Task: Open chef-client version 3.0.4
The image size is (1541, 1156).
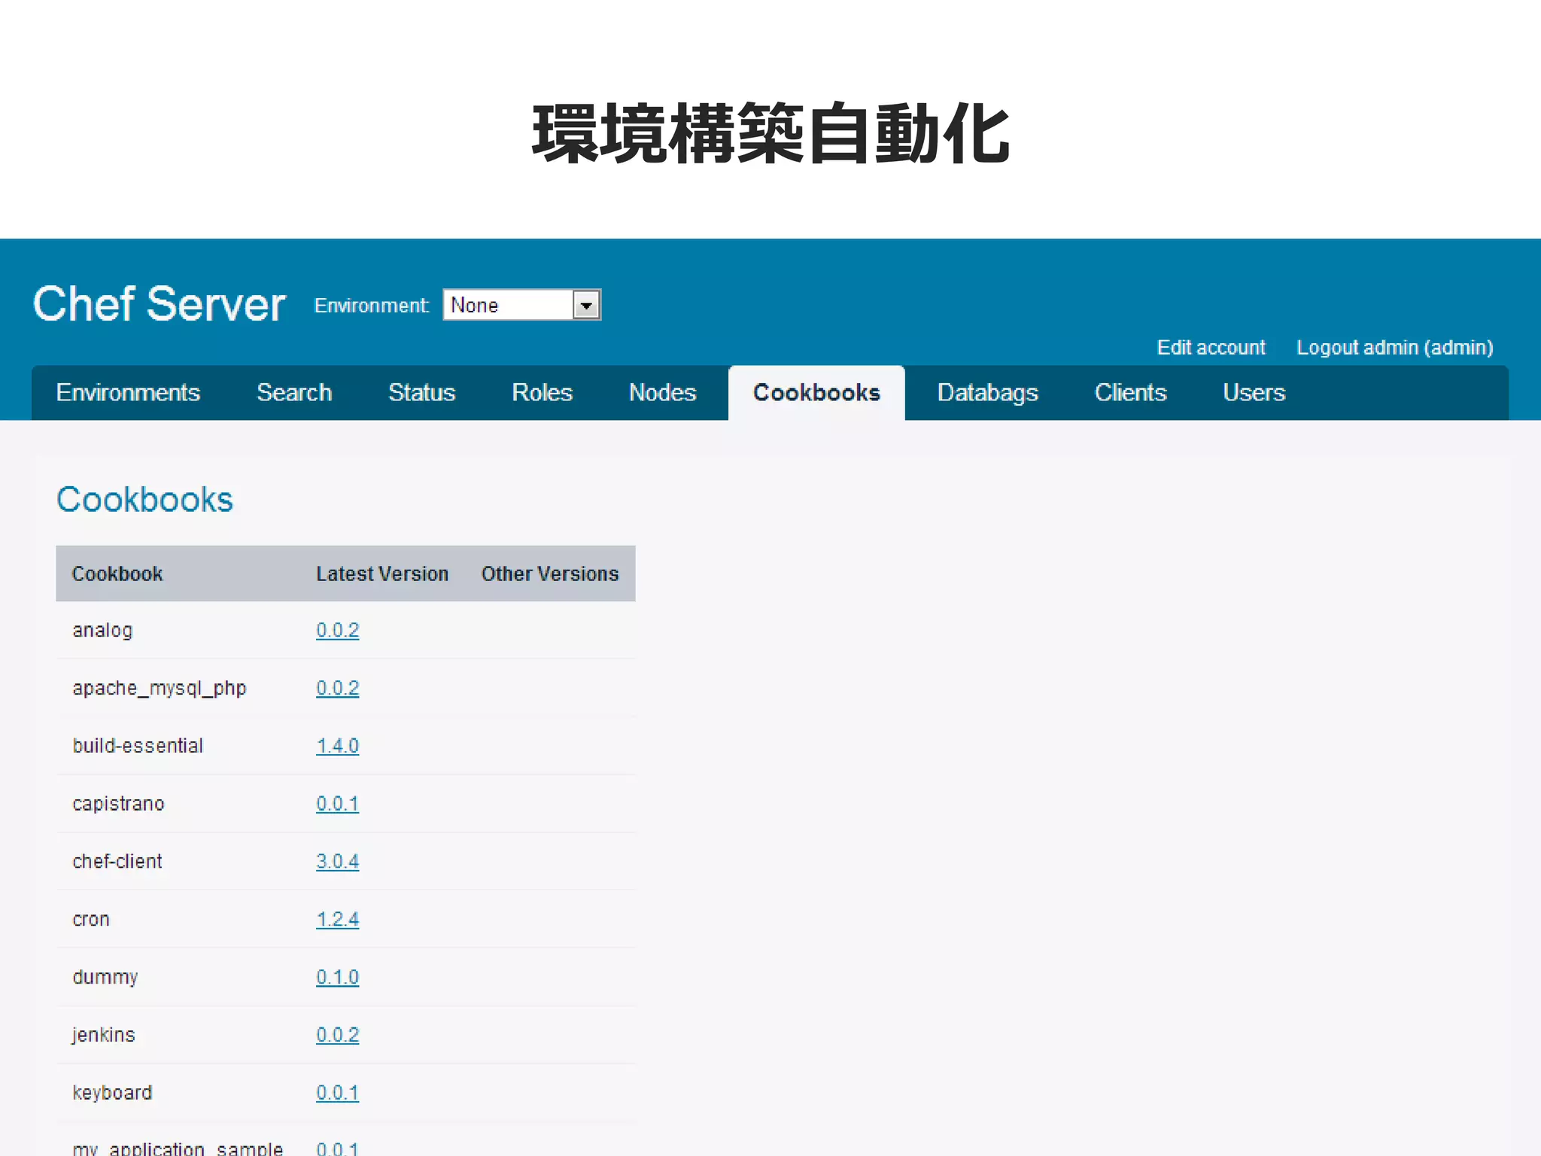Action: pyautogui.click(x=337, y=862)
